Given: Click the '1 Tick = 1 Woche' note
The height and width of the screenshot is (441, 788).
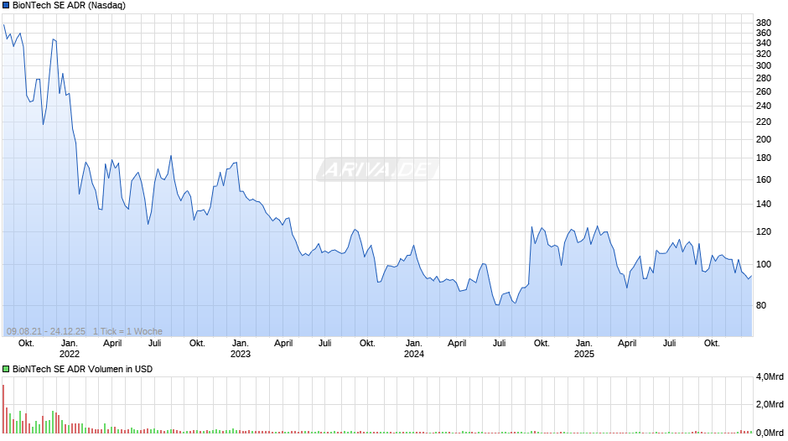Looking at the screenshot, I should point(127,331).
